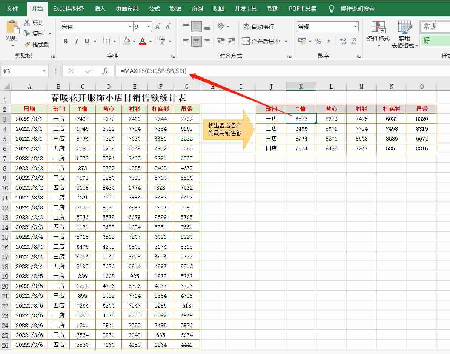
Task: Open the 文件 File menu
Action: pos(12,8)
